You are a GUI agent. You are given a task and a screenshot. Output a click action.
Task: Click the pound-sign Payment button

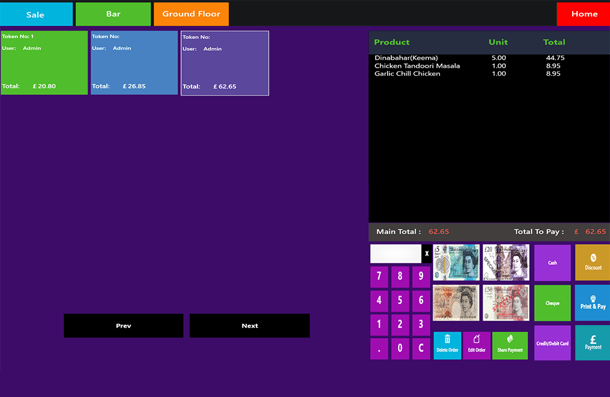point(593,342)
